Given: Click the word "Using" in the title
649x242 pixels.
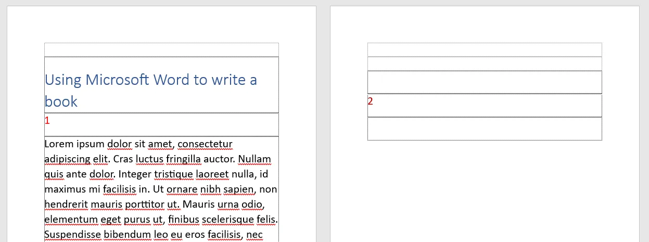Looking at the screenshot, I should pos(63,80).
